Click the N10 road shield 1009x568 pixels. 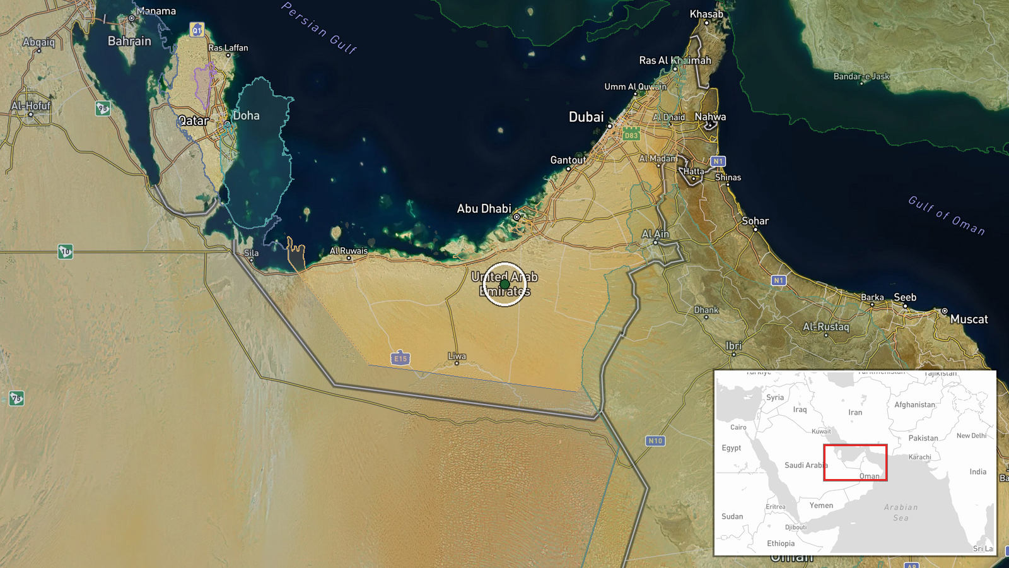(655, 441)
